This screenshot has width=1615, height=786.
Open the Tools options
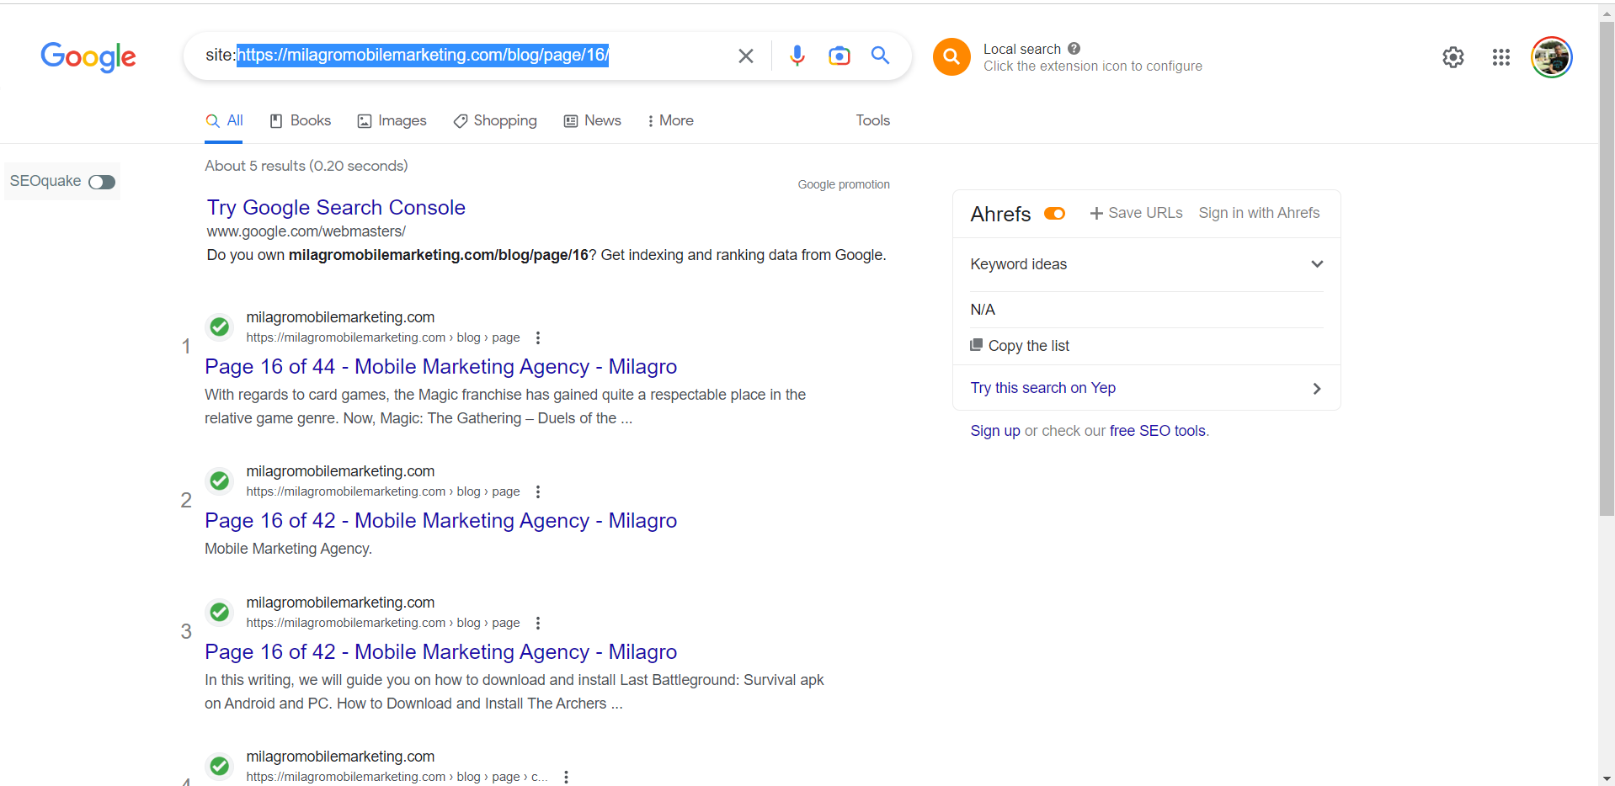[872, 120]
